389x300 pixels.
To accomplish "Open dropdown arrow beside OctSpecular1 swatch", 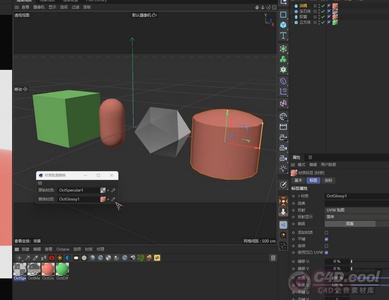I will [x=108, y=191].
